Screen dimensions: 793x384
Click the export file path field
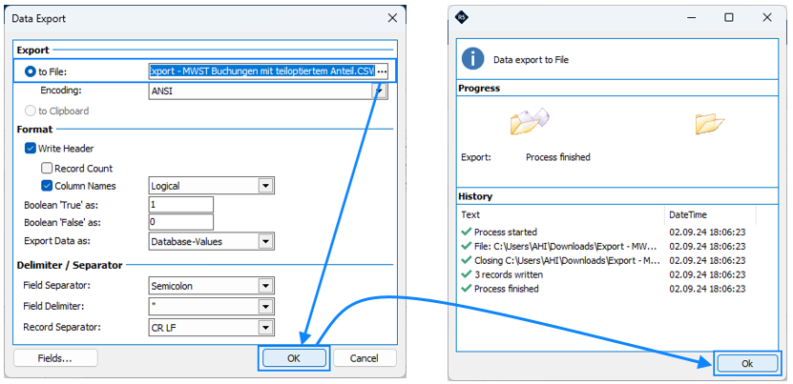[262, 71]
